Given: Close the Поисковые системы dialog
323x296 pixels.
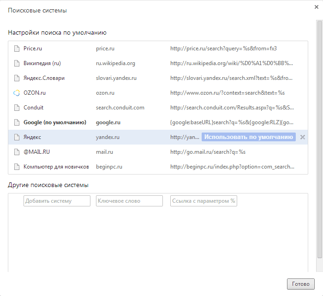Looking at the screenshot, I should pyautogui.click(x=317, y=7).
